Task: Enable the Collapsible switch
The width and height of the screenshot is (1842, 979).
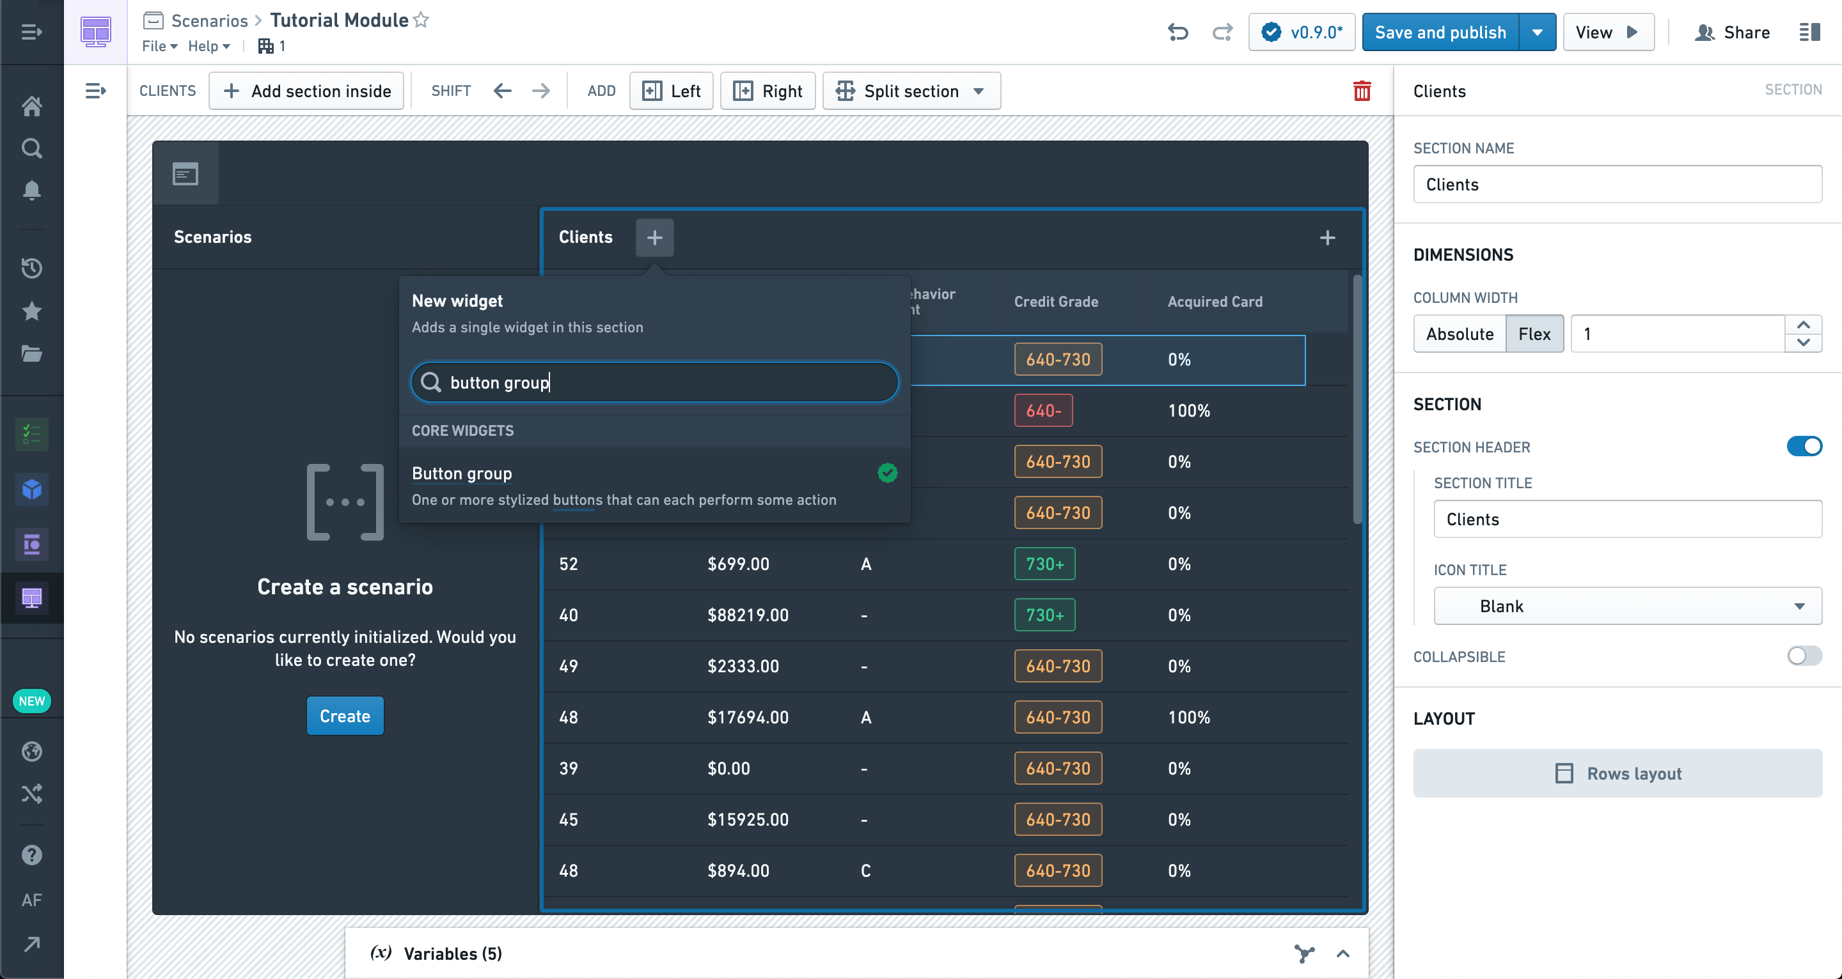Action: coord(1804,656)
